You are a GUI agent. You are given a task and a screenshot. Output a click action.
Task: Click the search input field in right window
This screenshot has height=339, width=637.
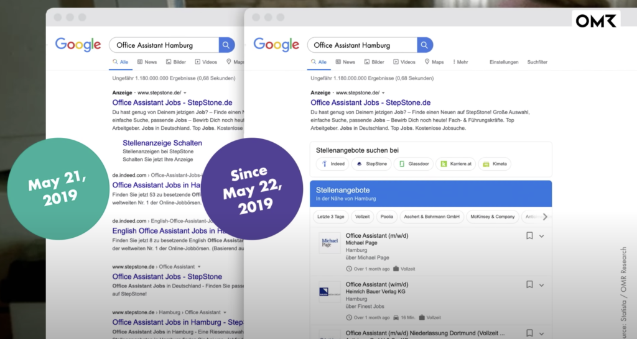coord(363,45)
